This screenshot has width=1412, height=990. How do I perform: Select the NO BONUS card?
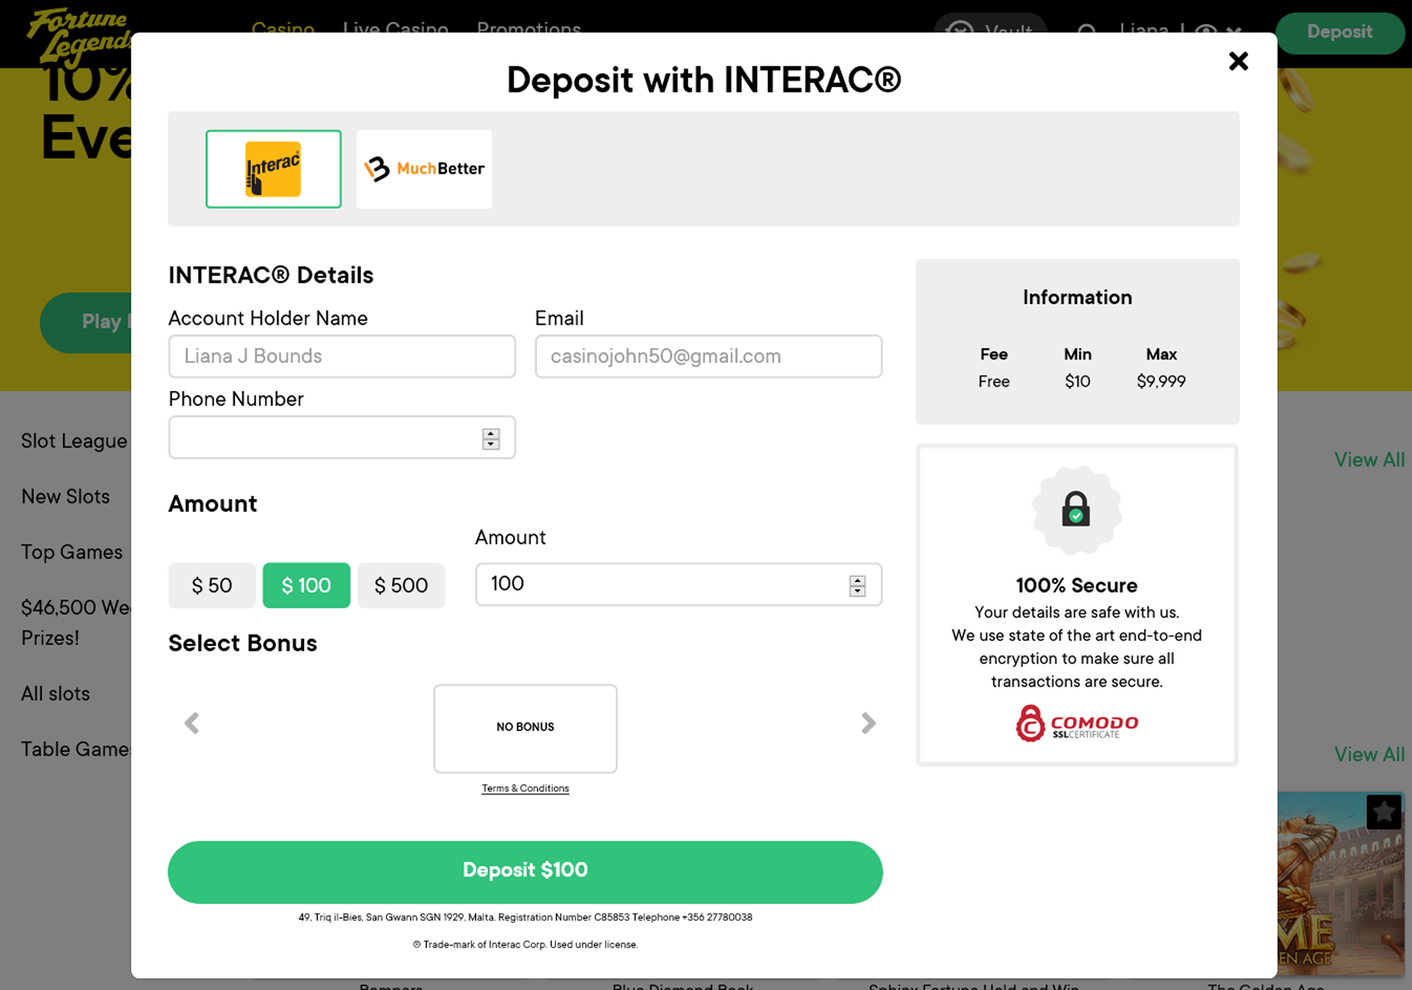pyautogui.click(x=525, y=727)
